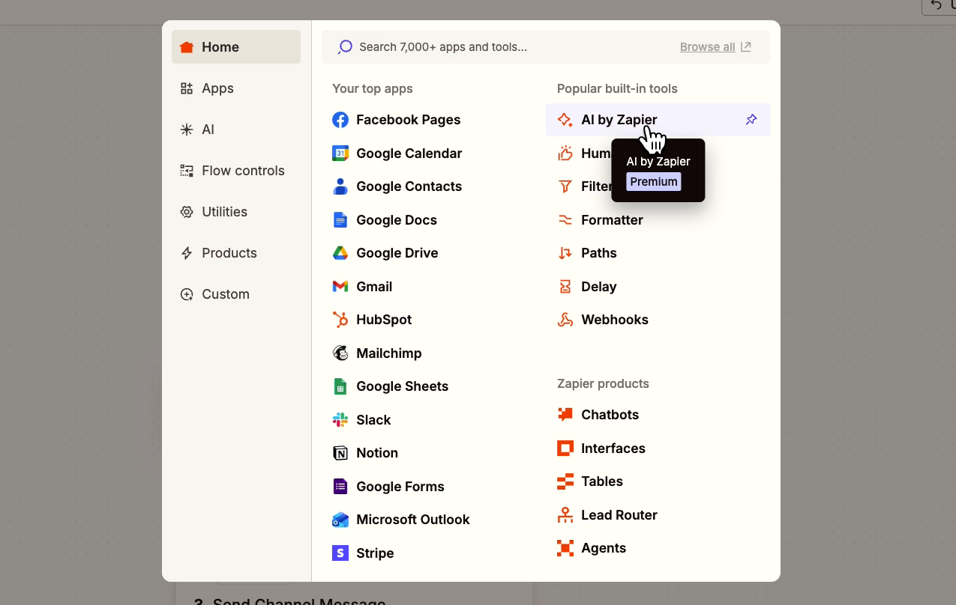Click the Agents icon
The height and width of the screenshot is (605, 956).
pos(565,548)
